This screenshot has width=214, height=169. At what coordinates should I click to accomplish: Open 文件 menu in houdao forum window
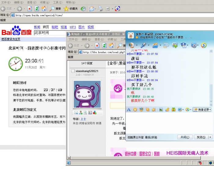tap(73, 39)
